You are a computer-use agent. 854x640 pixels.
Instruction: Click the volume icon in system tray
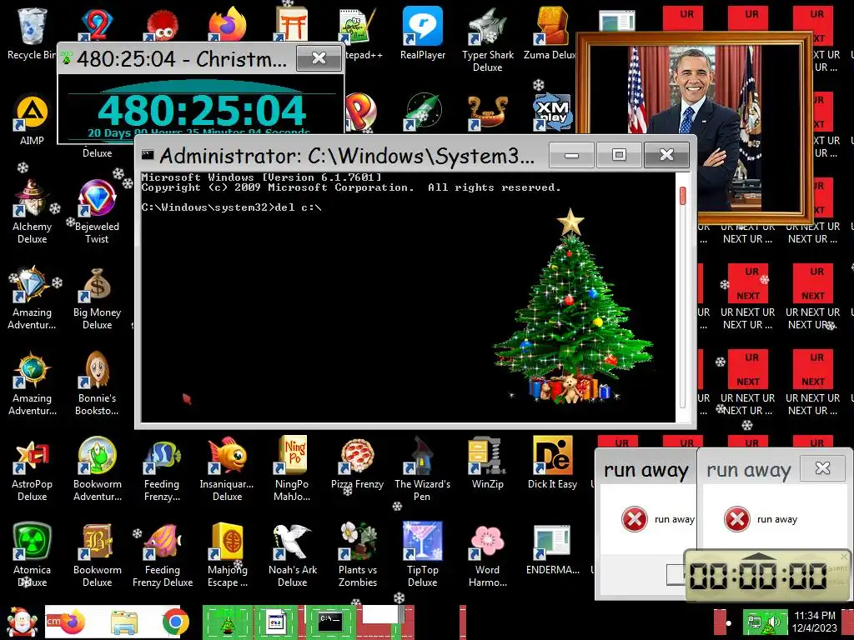[772, 622]
